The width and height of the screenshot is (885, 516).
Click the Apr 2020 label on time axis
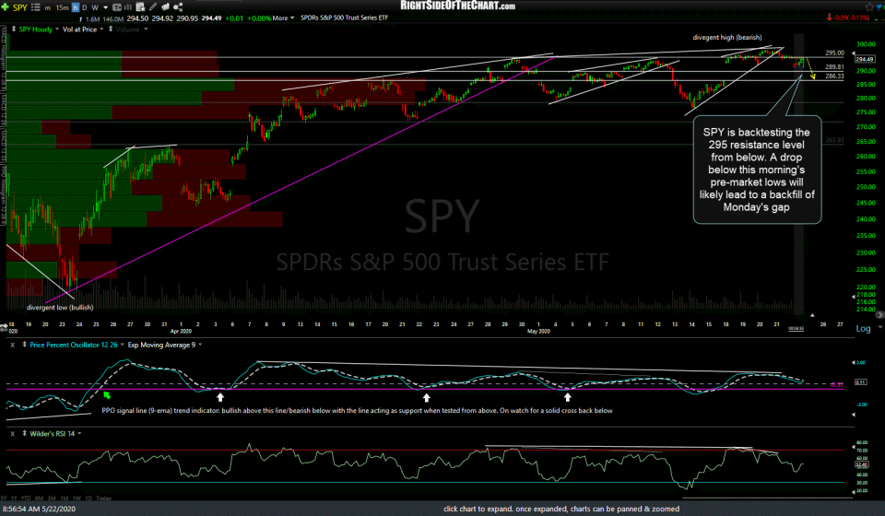(x=181, y=331)
